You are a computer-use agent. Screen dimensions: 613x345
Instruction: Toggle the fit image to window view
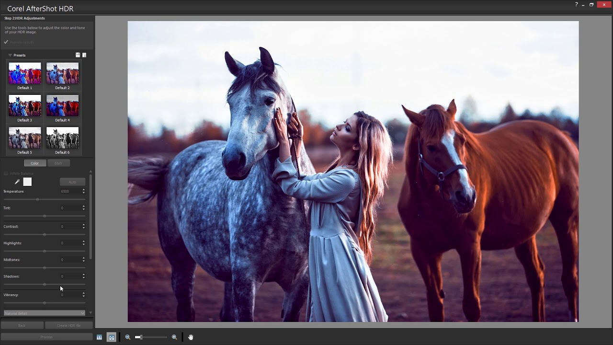(x=111, y=337)
